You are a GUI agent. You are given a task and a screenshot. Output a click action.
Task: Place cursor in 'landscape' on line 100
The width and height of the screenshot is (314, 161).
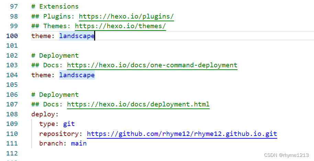coord(77,36)
